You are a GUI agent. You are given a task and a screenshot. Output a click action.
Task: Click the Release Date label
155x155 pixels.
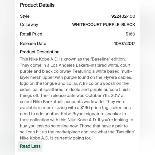[x=33, y=44]
